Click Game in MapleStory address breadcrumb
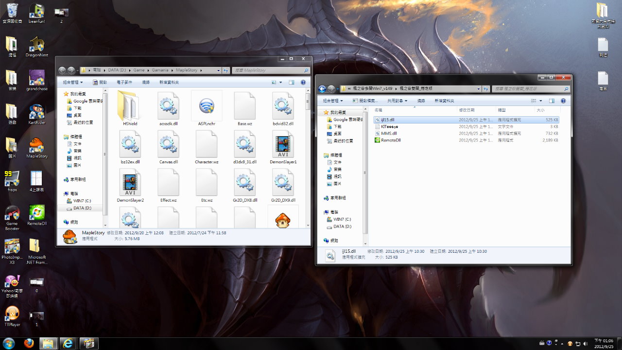Viewport: 622px width, 350px height. [x=139, y=70]
